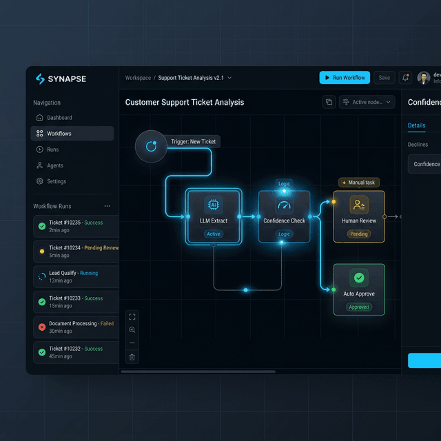Click the spinner icon for Lead Qualify
Screen dimensions: 441x441
click(x=42, y=277)
